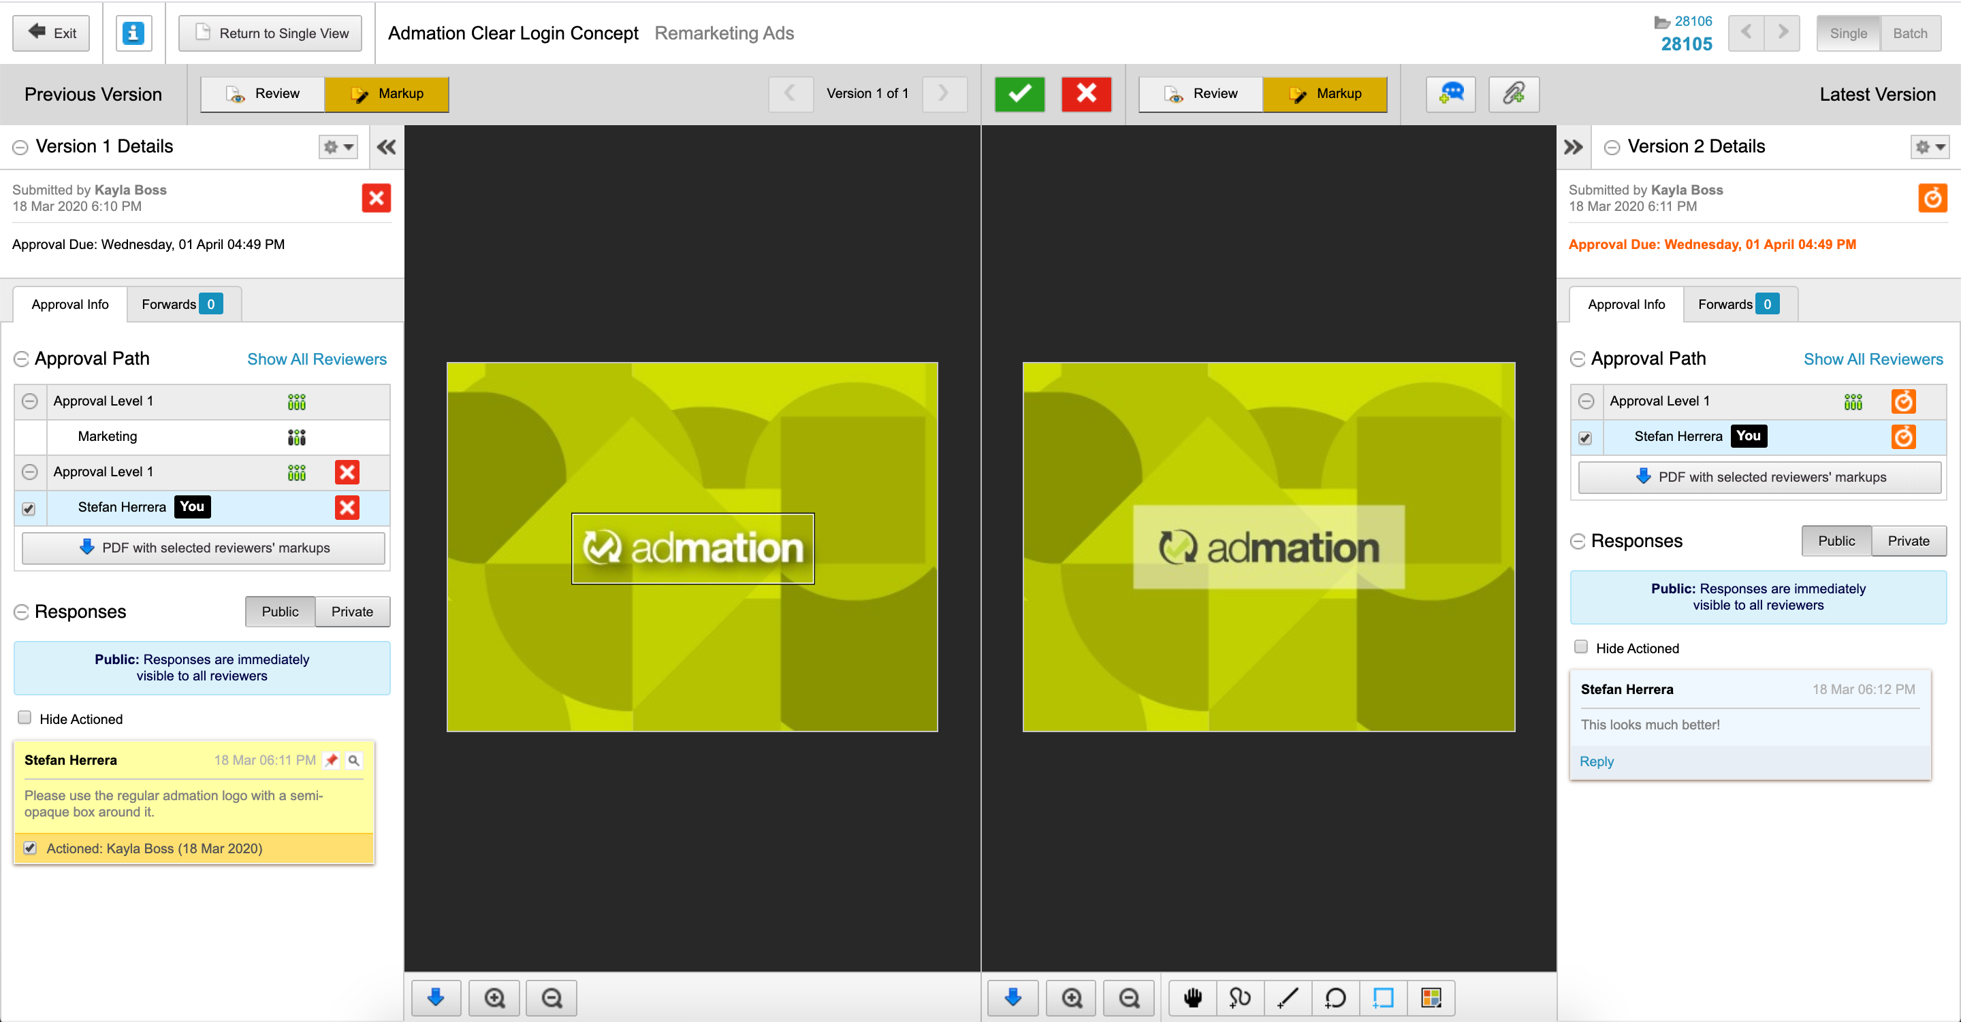Click the Version 2 admation artwork thumbnail
This screenshot has height=1022, width=1961.
1269,546
